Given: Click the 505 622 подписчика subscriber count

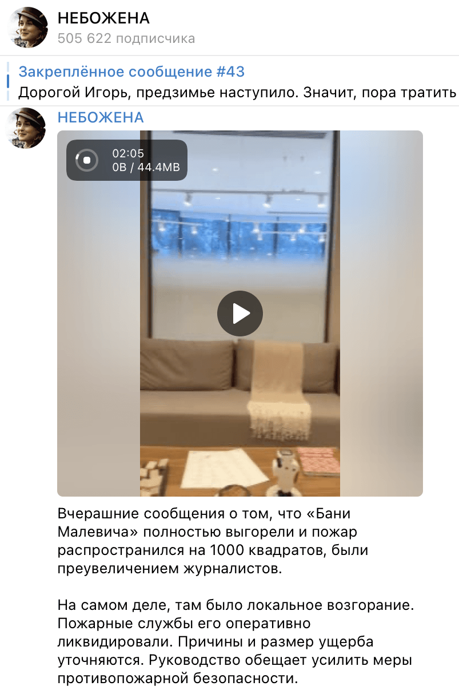Looking at the screenshot, I should click(x=126, y=39).
